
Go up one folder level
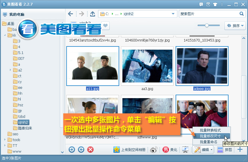tap(93, 14)
